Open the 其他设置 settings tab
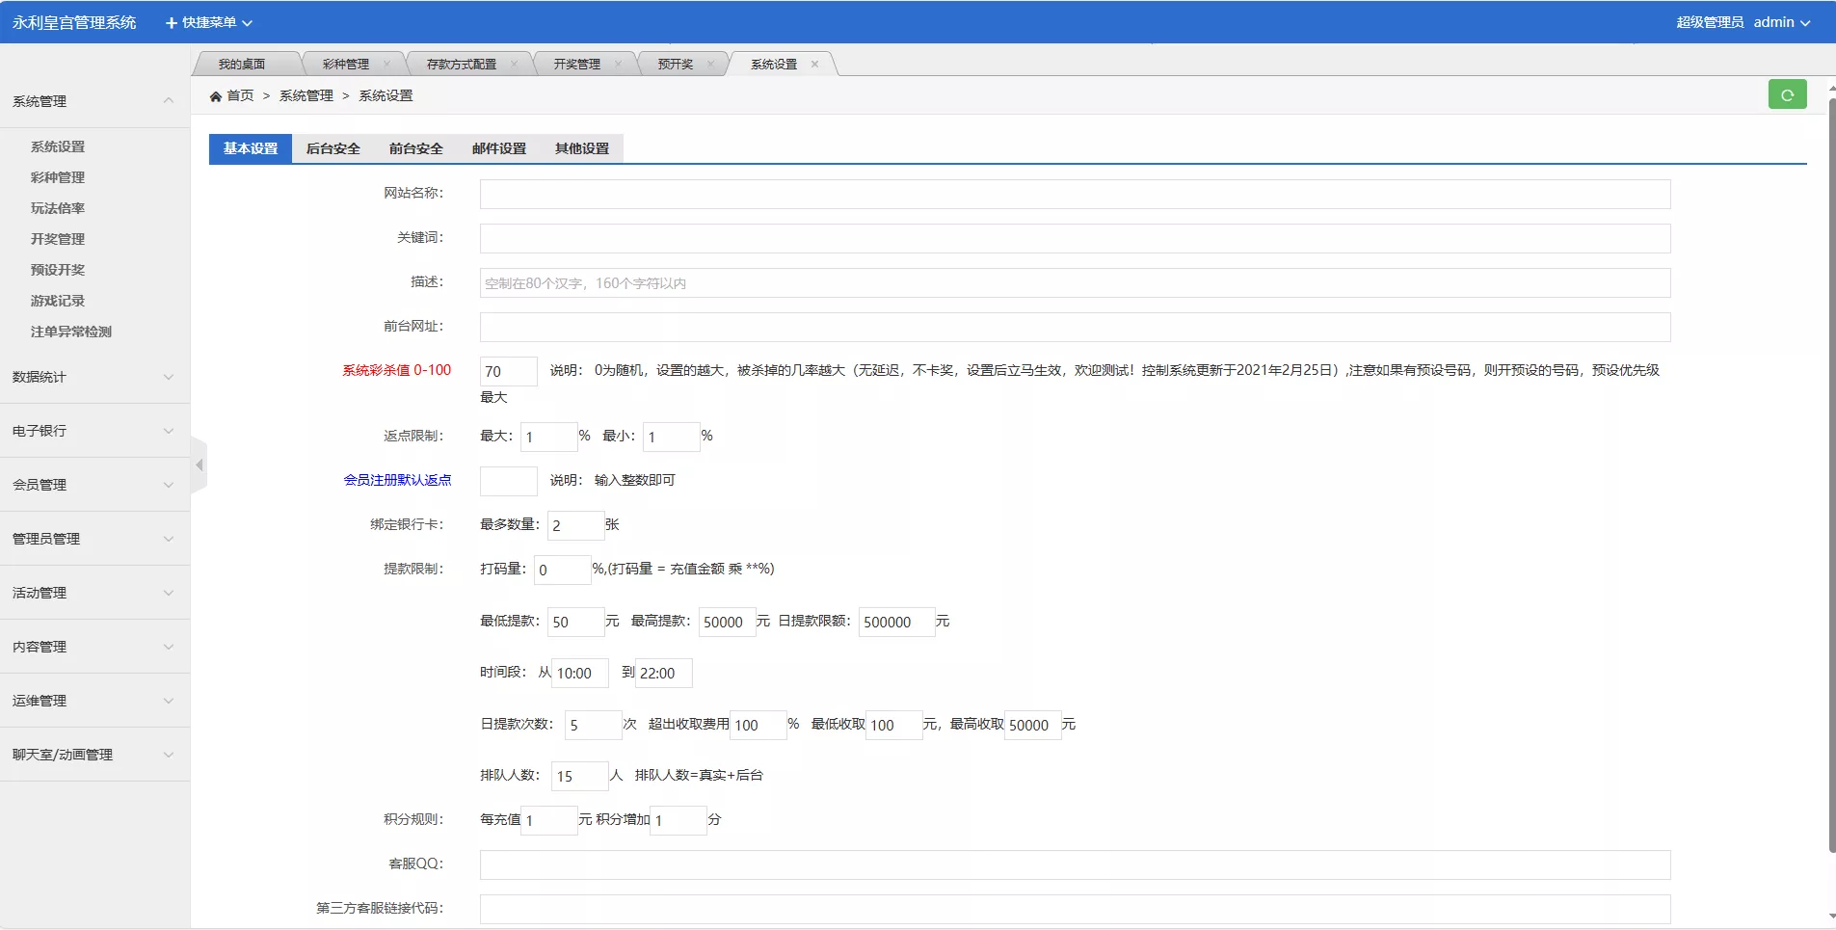The width and height of the screenshot is (1836, 930). pyautogui.click(x=582, y=148)
